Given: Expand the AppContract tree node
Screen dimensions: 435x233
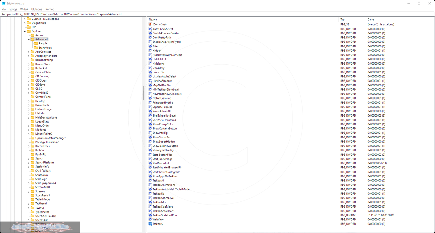Looking at the screenshot, I should coord(29,52).
